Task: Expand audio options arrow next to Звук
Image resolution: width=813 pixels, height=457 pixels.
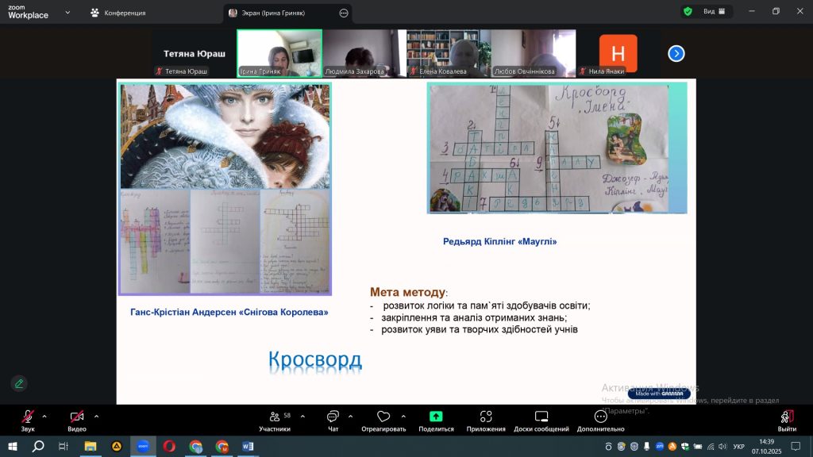Action: tap(44, 416)
